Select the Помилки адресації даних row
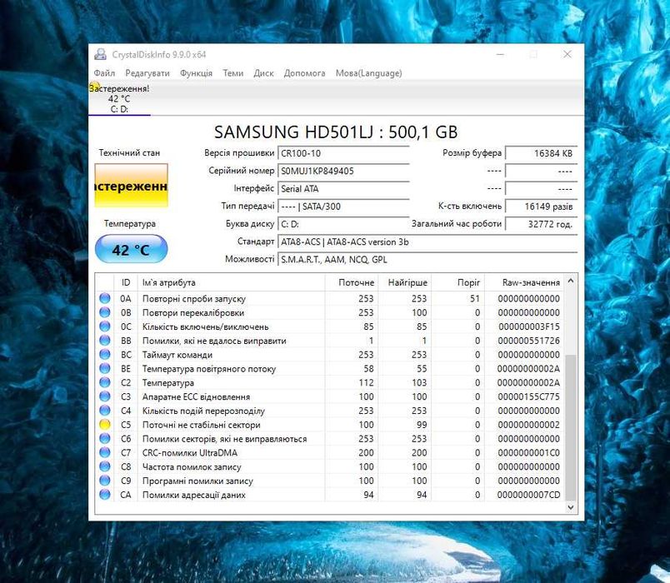 click(329, 495)
